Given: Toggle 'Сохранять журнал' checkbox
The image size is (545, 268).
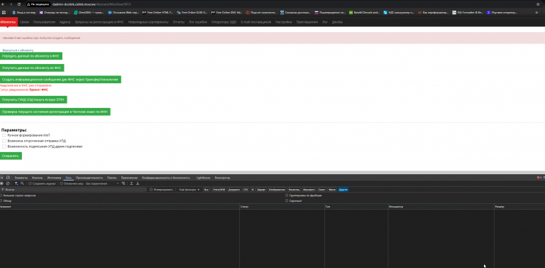Looking at the screenshot, I should point(30,183).
